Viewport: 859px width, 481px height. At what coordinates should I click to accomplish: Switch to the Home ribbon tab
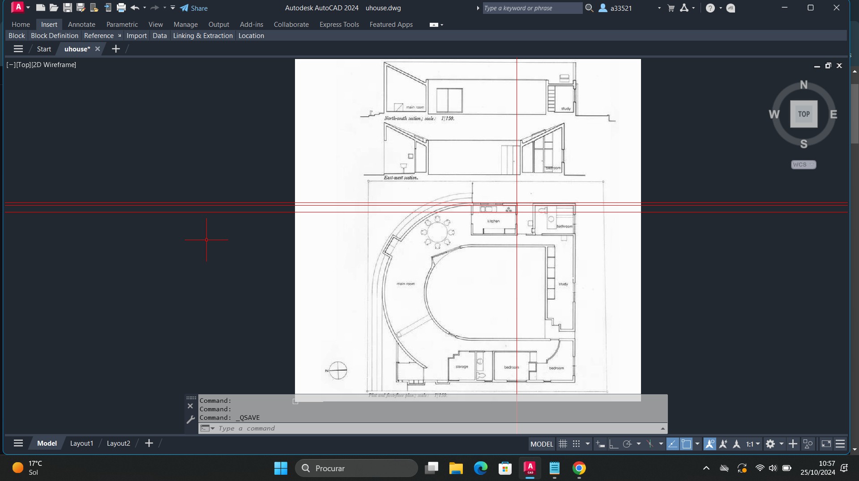[x=21, y=25]
